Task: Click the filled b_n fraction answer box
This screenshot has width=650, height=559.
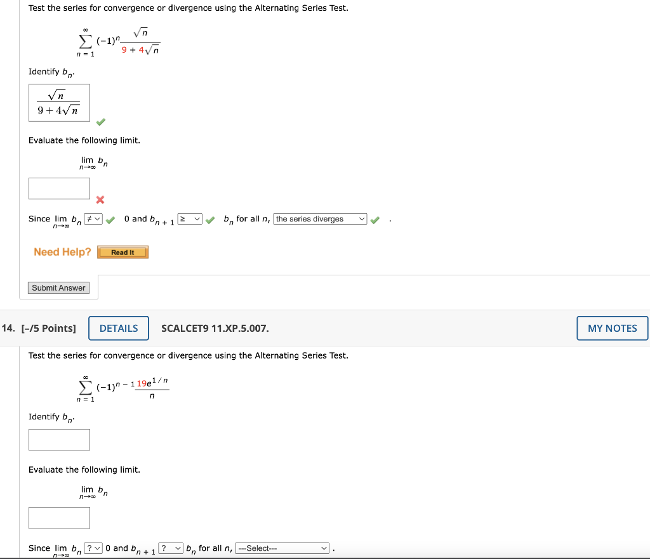Action: point(59,103)
